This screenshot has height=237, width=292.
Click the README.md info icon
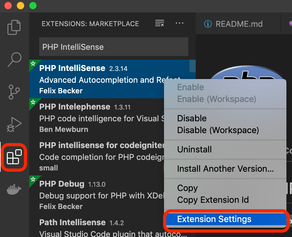(208, 24)
